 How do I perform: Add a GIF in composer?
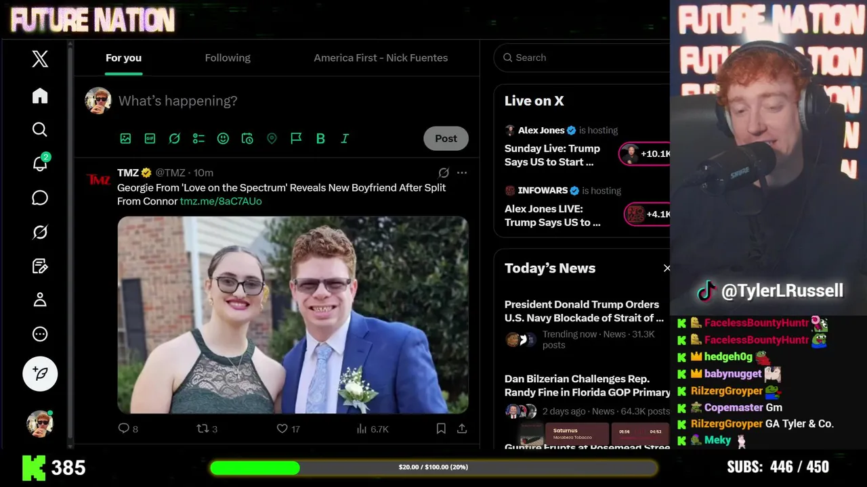tap(150, 139)
